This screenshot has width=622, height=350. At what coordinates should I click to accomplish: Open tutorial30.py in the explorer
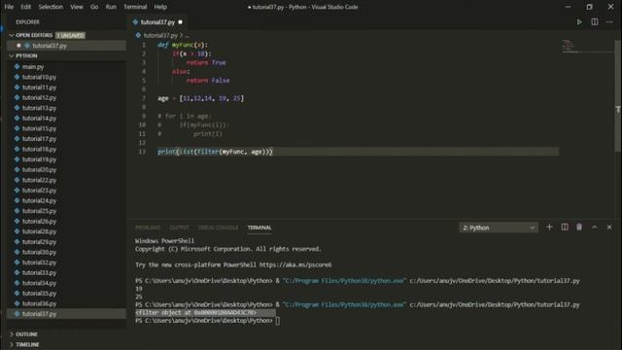(x=67, y=253)
